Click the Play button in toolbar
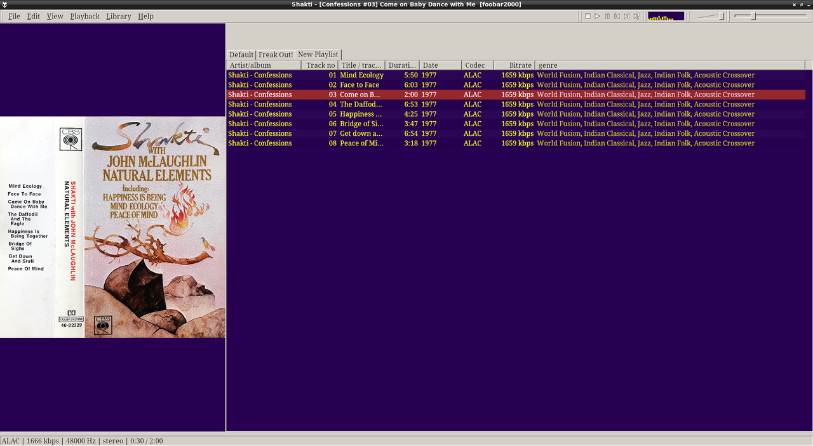Viewport: 813px width, 446px height. (597, 16)
